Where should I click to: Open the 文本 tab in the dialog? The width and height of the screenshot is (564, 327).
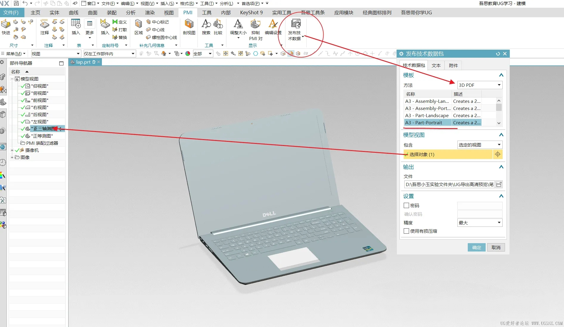(x=436, y=65)
